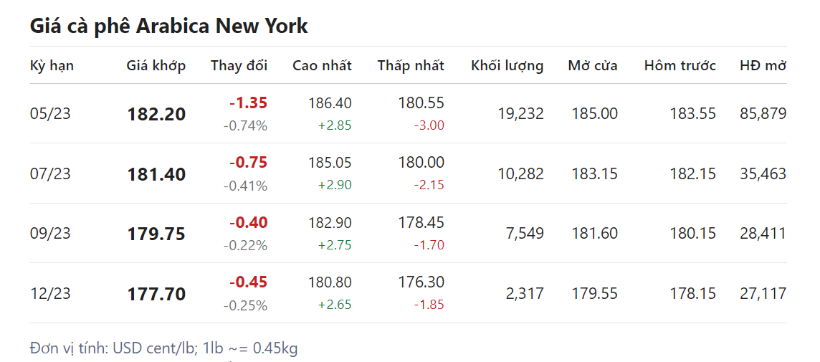Select the 05/23 contract row label
Image resolution: width=820 pixels, height=362 pixels.
(50, 113)
